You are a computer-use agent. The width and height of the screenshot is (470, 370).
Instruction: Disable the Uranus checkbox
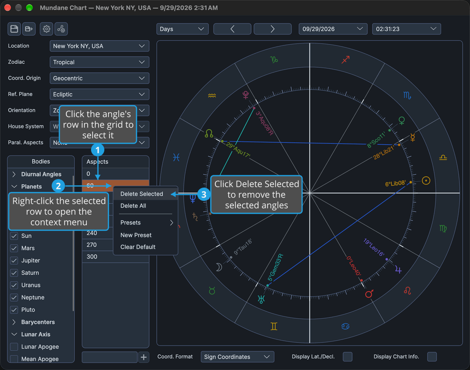pyautogui.click(x=14, y=285)
